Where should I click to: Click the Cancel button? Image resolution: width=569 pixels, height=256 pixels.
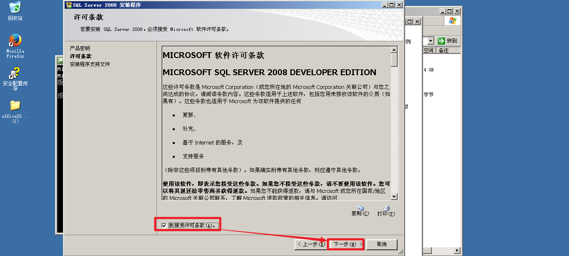[x=382, y=244]
